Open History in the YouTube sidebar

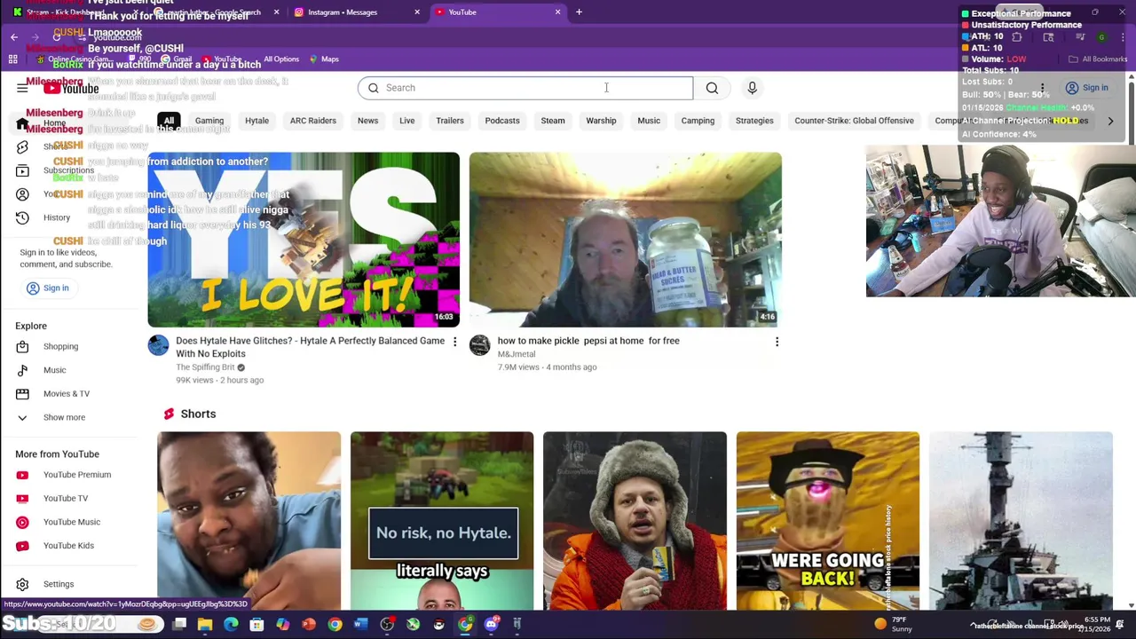tap(57, 217)
